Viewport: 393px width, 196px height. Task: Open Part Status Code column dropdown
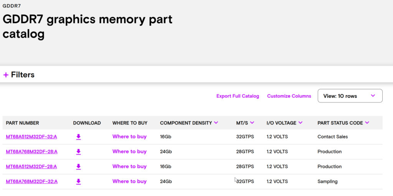click(367, 123)
